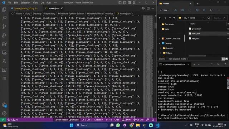Close the home.json editor tab

coord(62,9)
